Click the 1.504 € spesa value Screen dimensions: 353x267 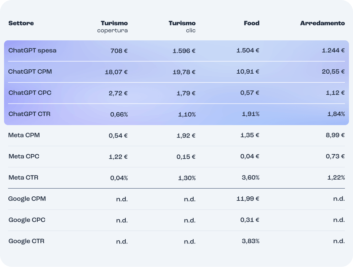pyautogui.click(x=248, y=50)
